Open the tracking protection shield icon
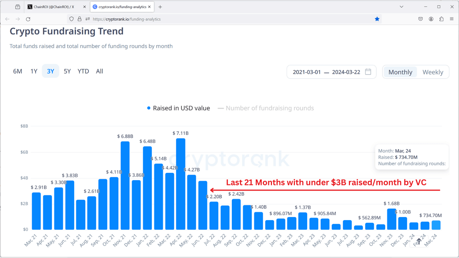 tap(72, 19)
